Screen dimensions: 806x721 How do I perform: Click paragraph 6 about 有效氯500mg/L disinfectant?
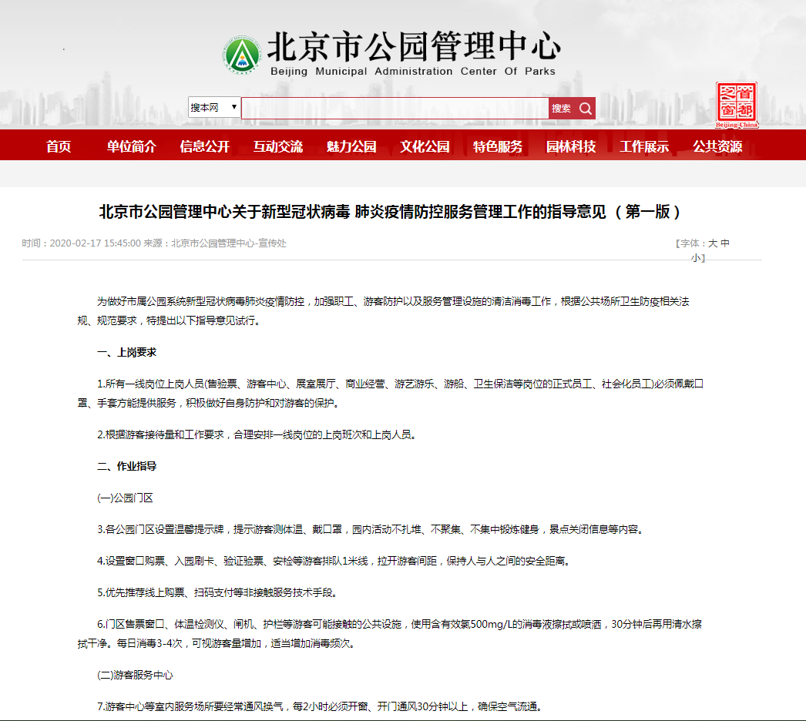click(x=390, y=634)
